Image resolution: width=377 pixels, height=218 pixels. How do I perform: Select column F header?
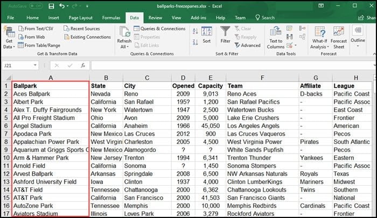[262, 78]
